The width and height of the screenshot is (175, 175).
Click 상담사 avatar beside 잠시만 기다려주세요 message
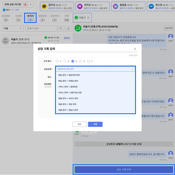[170, 101]
